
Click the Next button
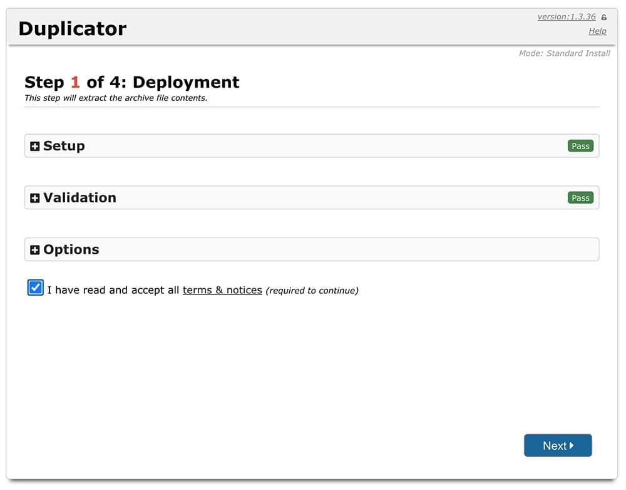(558, 446)
